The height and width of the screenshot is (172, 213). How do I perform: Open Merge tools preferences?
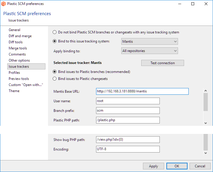point(18,48)
